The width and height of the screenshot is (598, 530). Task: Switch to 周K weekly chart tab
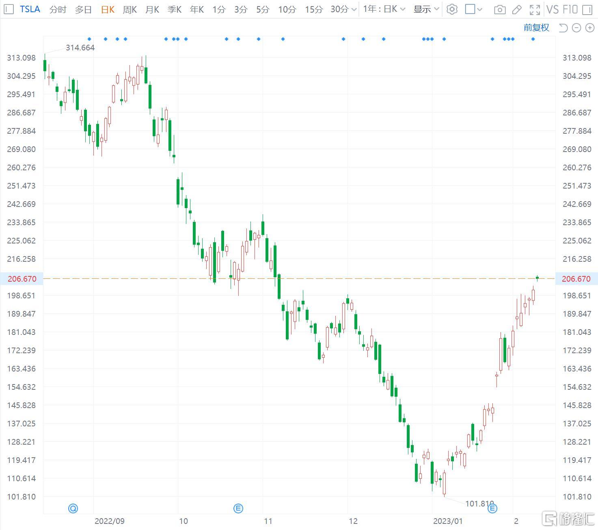click(x=130, y=9)
